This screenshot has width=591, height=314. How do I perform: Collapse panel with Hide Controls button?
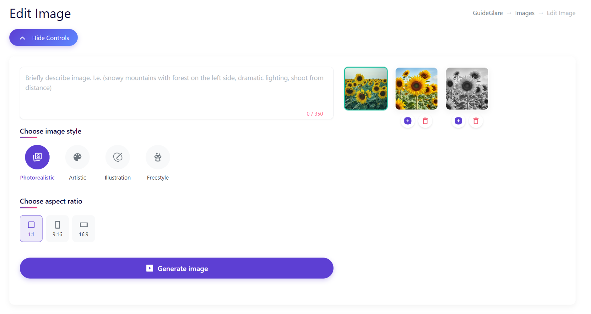tap(43, 38)
